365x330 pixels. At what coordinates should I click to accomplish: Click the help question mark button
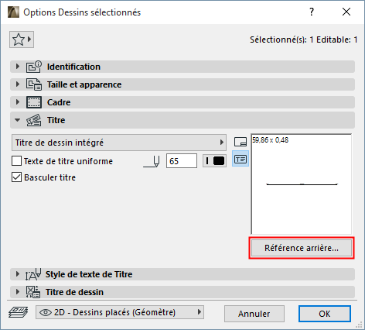(x=312, y=12)
